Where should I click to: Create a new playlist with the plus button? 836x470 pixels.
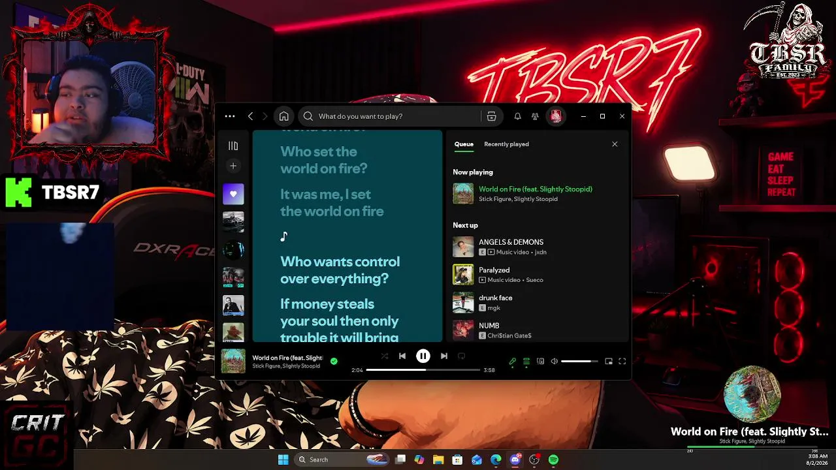(233, 166)
